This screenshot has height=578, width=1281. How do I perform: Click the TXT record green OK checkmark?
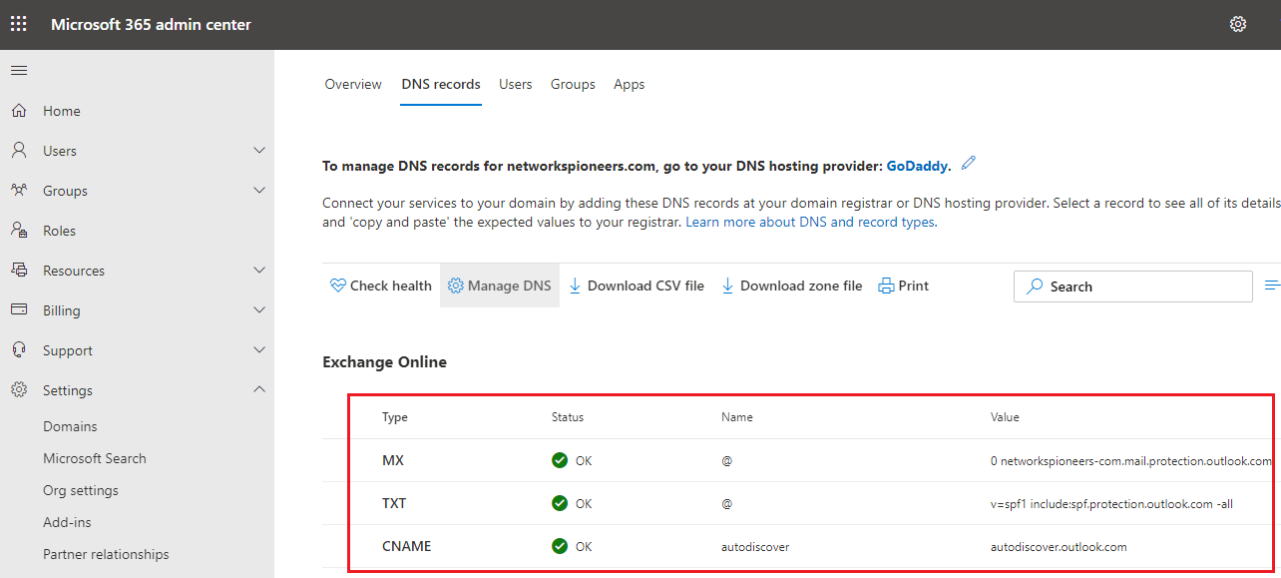point(560,503)
